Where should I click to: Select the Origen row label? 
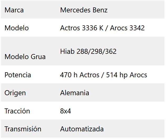(15, 93)
